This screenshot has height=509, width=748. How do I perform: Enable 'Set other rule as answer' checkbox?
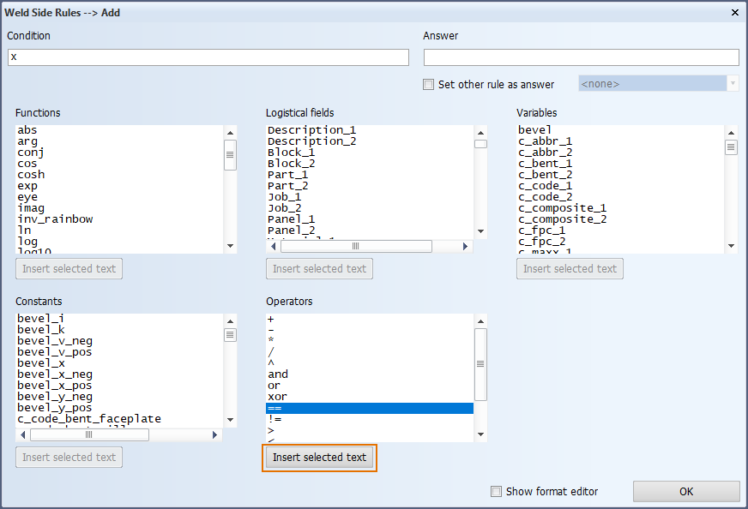point(429,84)
